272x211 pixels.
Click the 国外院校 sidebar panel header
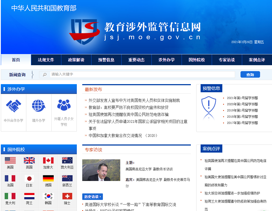coord(39,149)
